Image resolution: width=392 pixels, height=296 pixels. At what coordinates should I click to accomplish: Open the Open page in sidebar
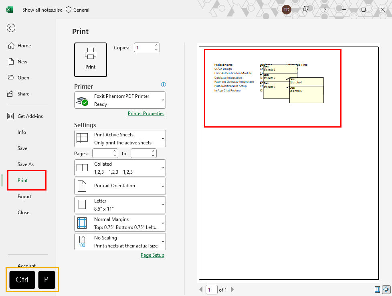pos(23,77)
